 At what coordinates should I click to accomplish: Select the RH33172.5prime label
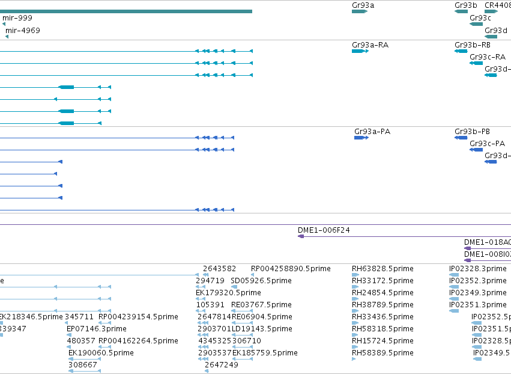coord(382,281)
